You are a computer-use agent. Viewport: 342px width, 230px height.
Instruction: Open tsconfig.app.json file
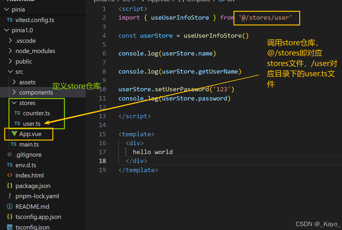[38, 217]
